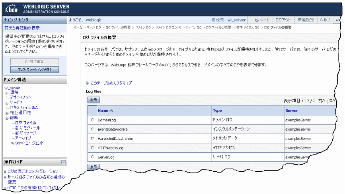Open 診断イメージ in the domain tree
Screen dimensions: 345x194
26,133
